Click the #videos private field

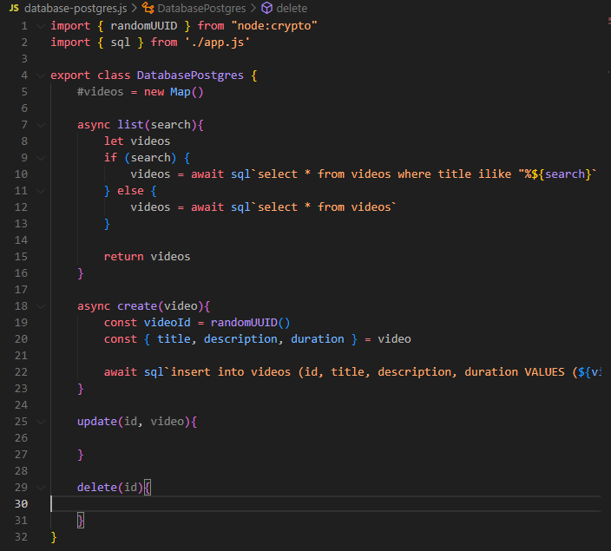pyautogui.click(x=100, y=92)
